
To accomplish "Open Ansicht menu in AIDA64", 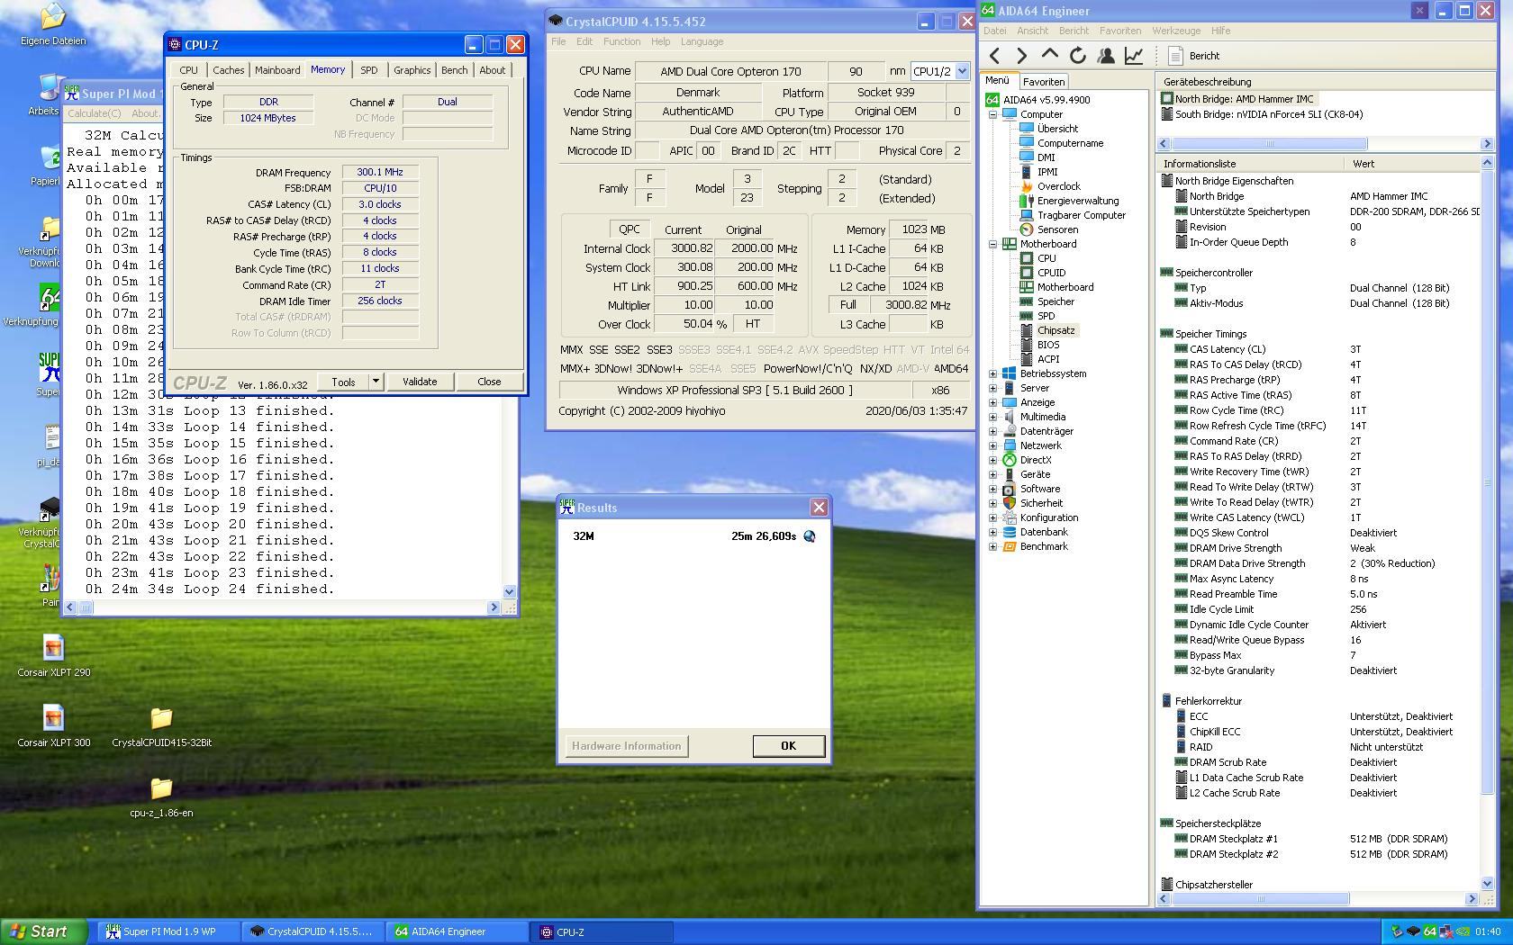I will tap(1032, 31).
